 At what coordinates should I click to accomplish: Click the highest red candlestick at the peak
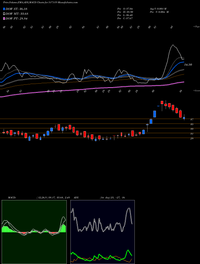(162, 102)
